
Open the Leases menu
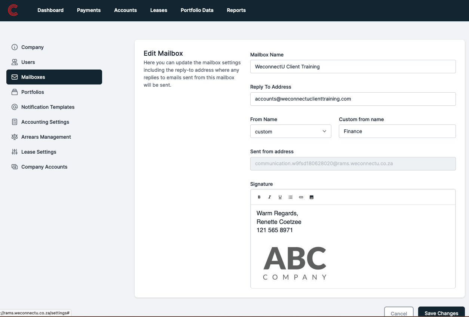coord(159,10)
